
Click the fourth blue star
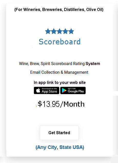65,31
